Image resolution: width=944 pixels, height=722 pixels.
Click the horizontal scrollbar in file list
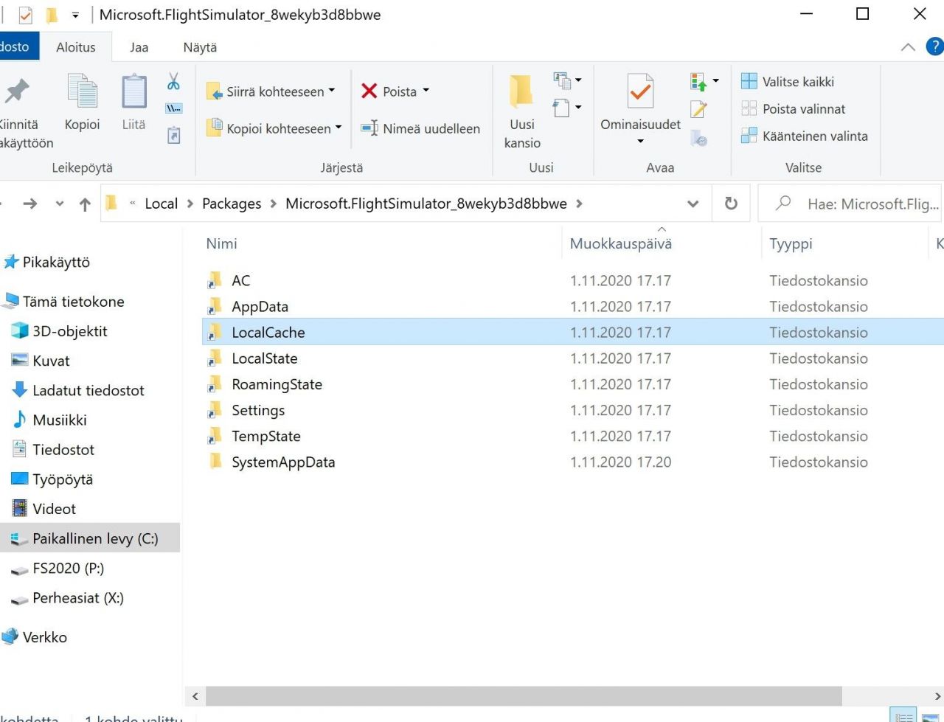coord(523,696)
